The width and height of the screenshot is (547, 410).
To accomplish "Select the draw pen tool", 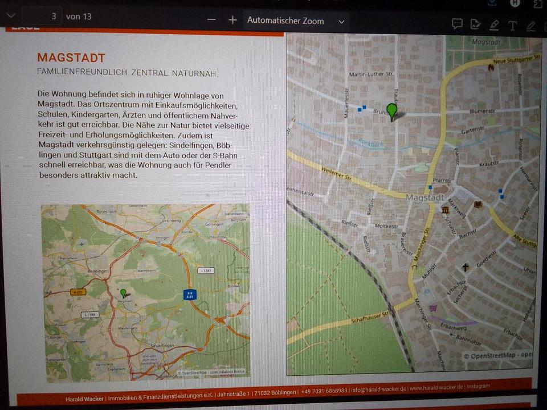I will pyautogui.click(x=531, y=26).
